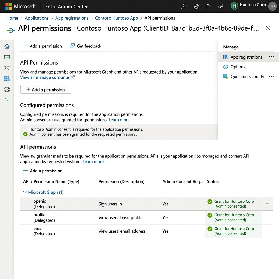Image resolution: width=279 pixels, height=279 pixels.
Task: Open more options for openid row
Action: (267, 204)
